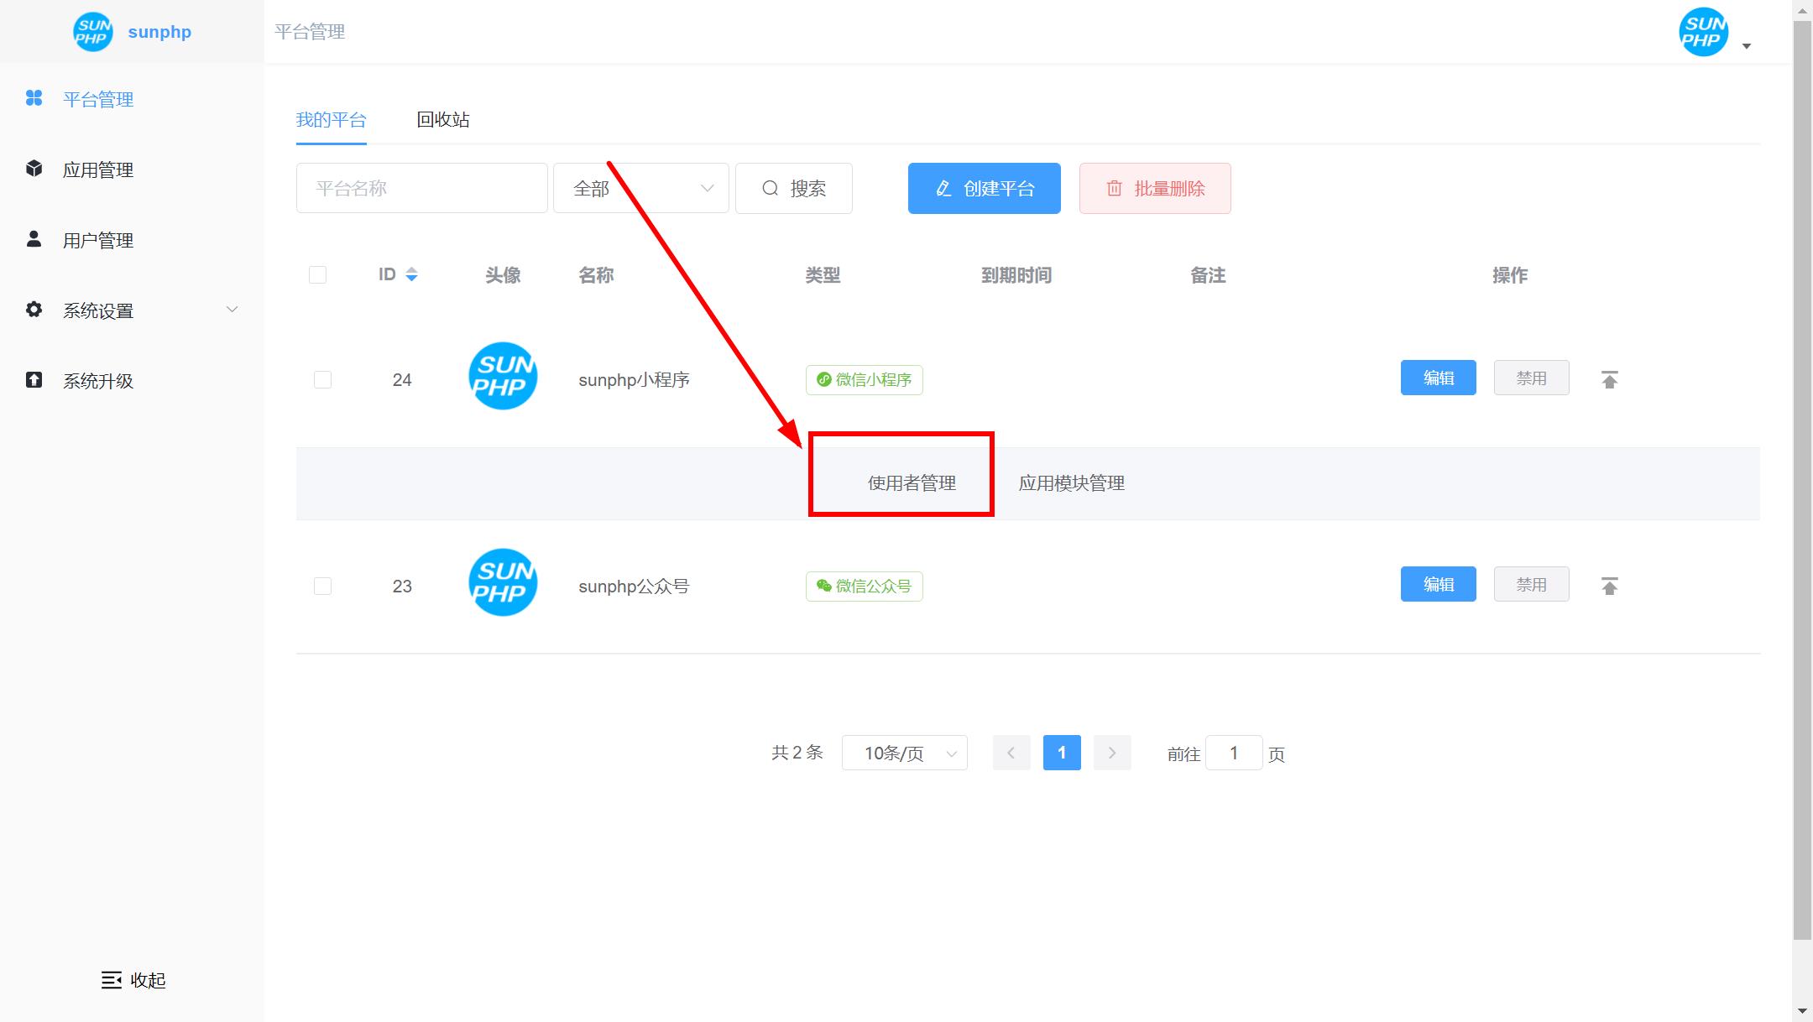This screenshot has width=1813, height=1022.
Task: Check the row 23 checkbox
Action: [322, 586]
